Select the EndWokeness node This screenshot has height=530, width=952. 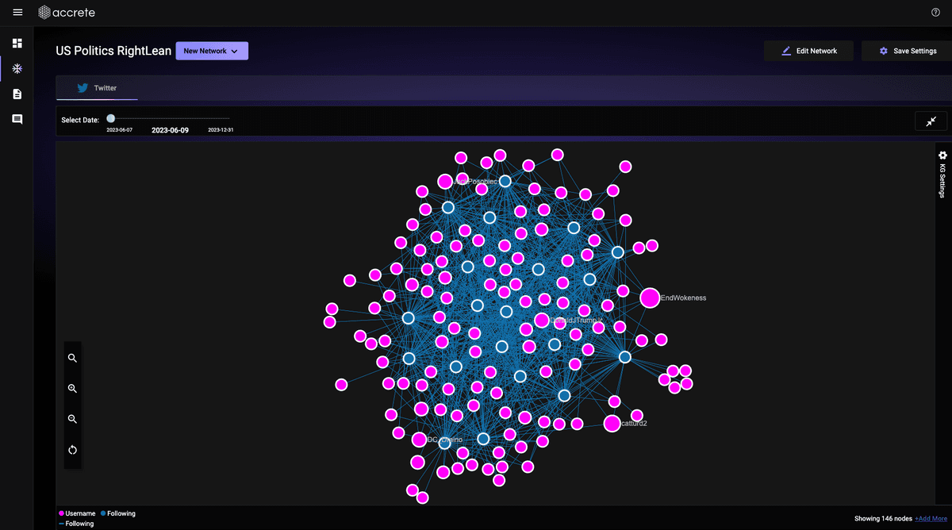coord(650,298)
